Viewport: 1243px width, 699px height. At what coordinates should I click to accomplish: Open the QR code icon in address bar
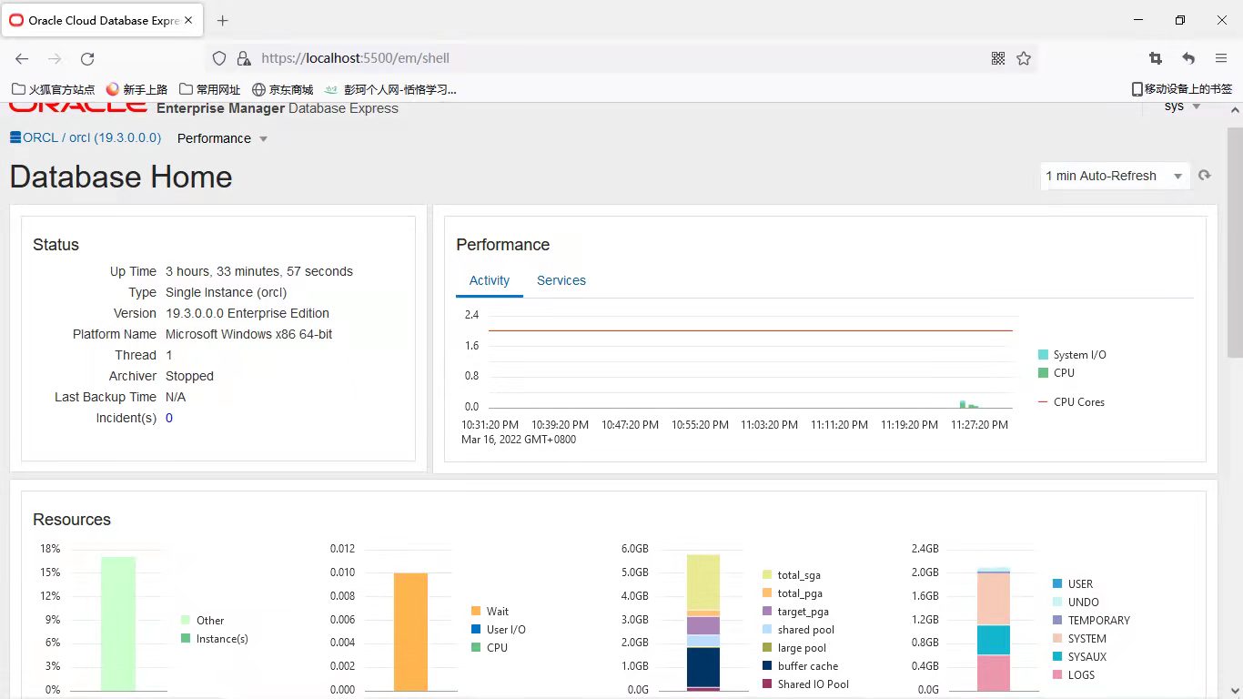pyautogui.click(x=998, y=58)
